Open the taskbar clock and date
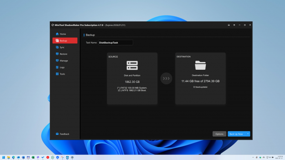Screen dimensions: 285x160 coord(279,157)
